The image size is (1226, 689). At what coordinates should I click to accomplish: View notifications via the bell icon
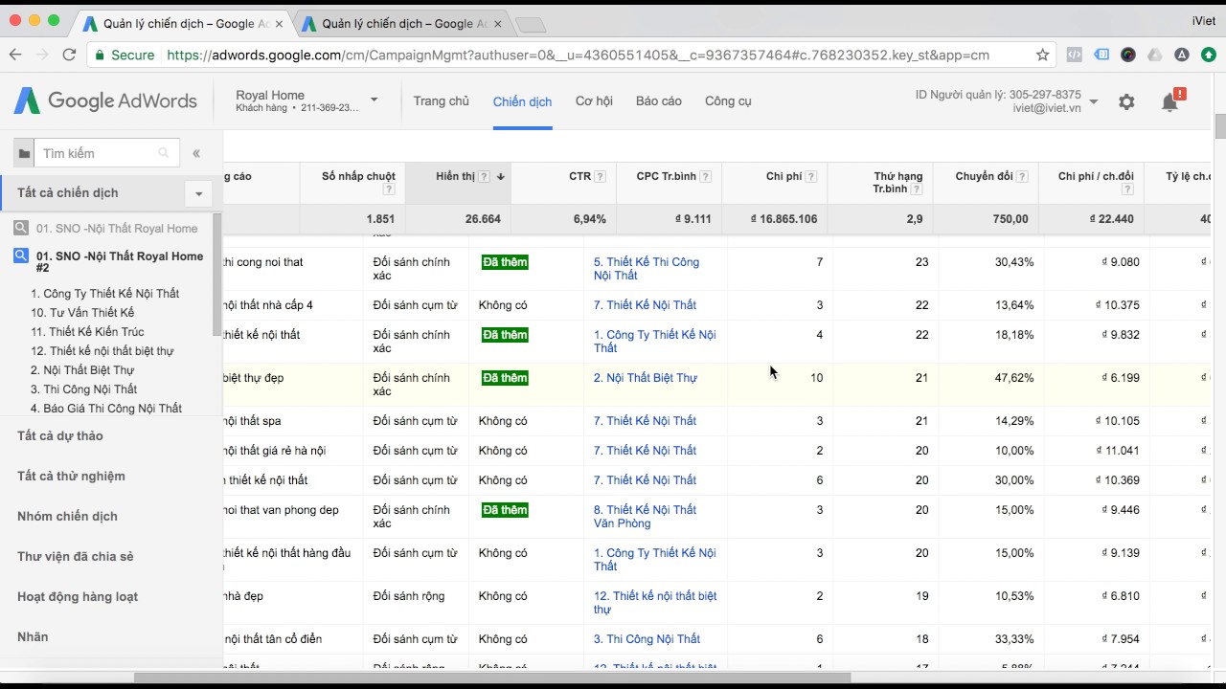[1170, 101]
